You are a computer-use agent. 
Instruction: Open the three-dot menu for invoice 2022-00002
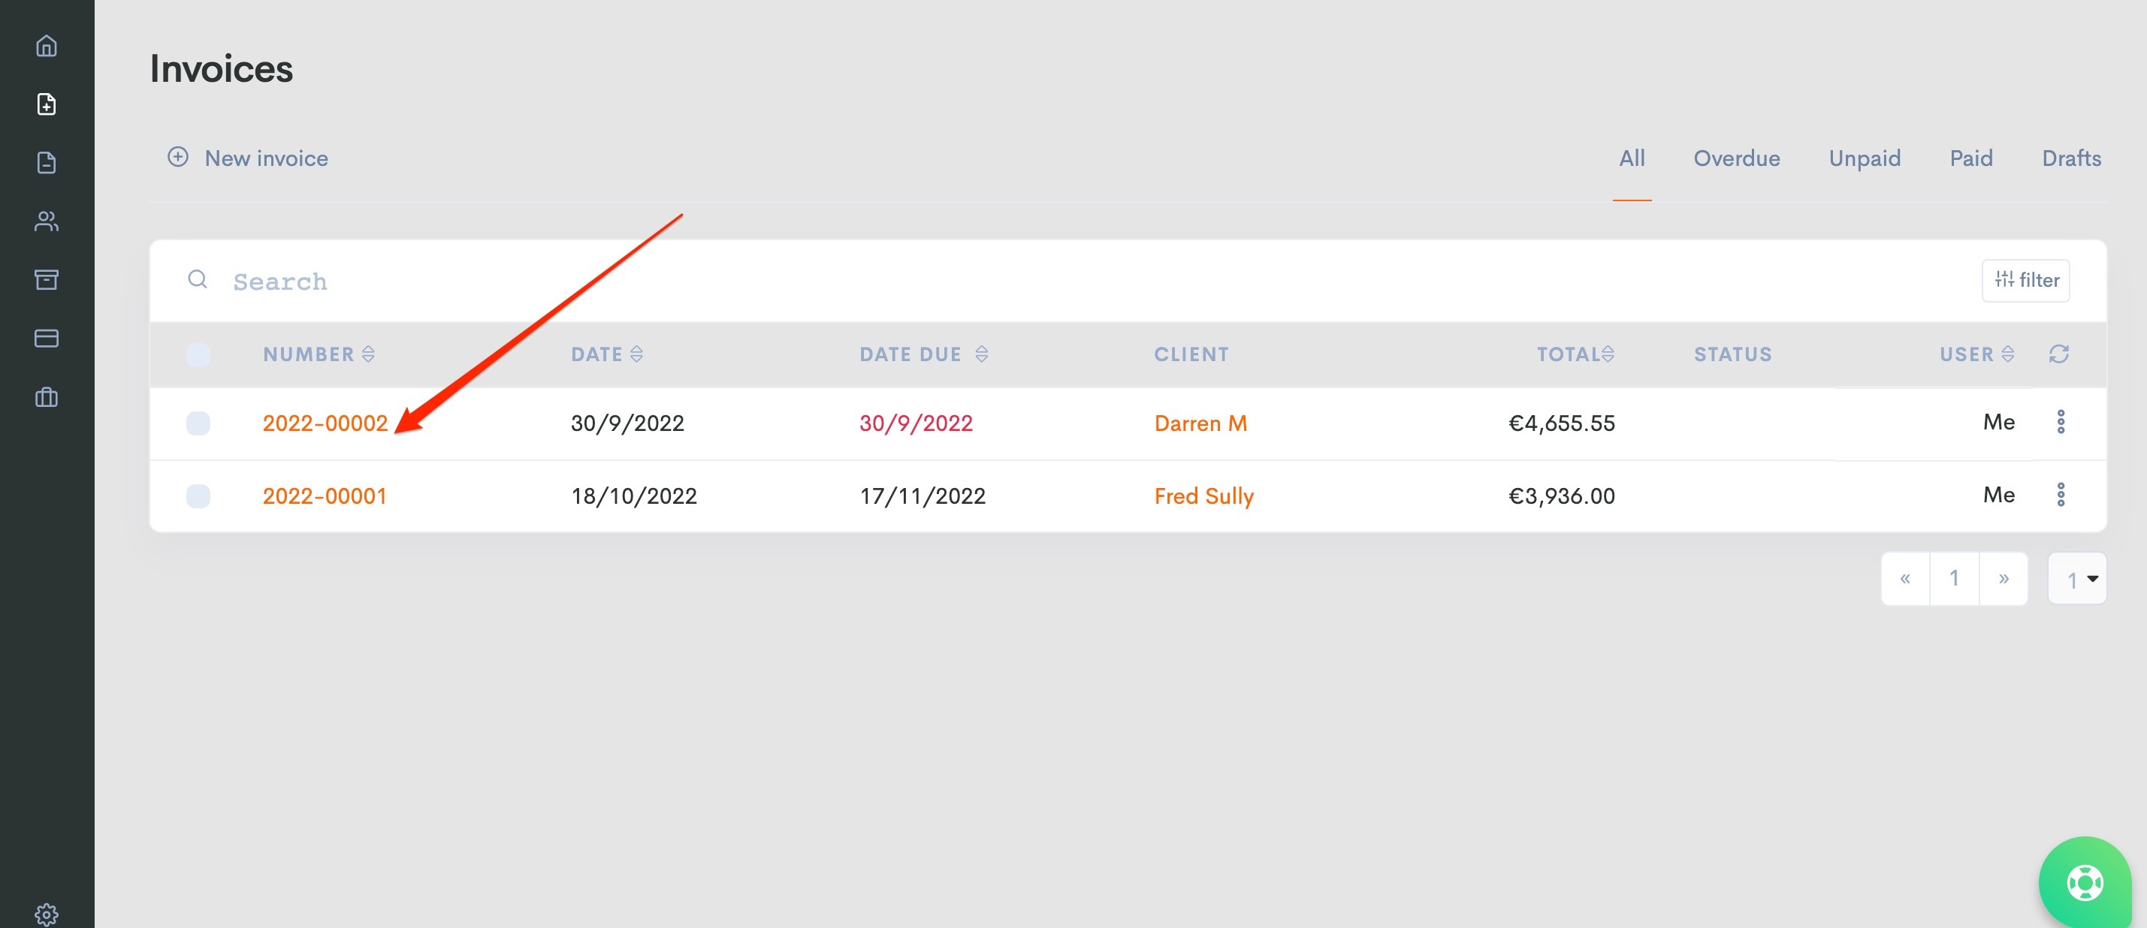tap(2061, 421)
